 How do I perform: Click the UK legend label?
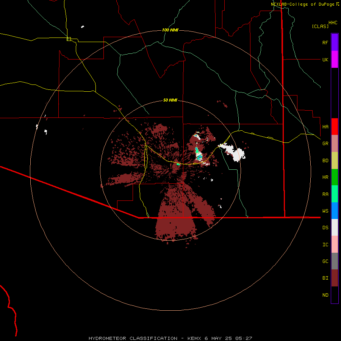click(325, 59)
